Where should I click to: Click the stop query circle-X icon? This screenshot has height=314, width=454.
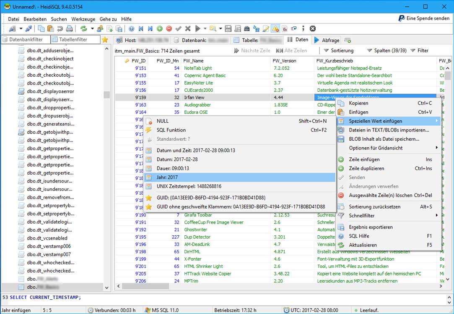pos(313,28)
